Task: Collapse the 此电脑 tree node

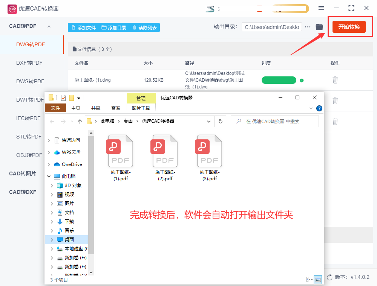Action: tap(49, 176)
